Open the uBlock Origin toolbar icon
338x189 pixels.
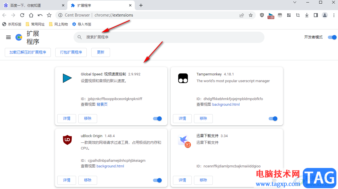(x=262, y=15)
